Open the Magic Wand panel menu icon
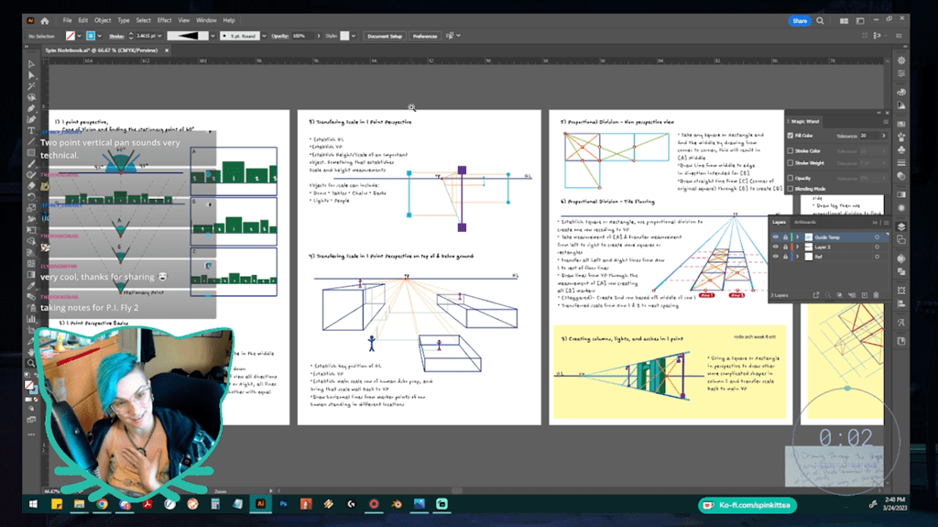Viewport: 938px width, 527px height. point(886,122)
